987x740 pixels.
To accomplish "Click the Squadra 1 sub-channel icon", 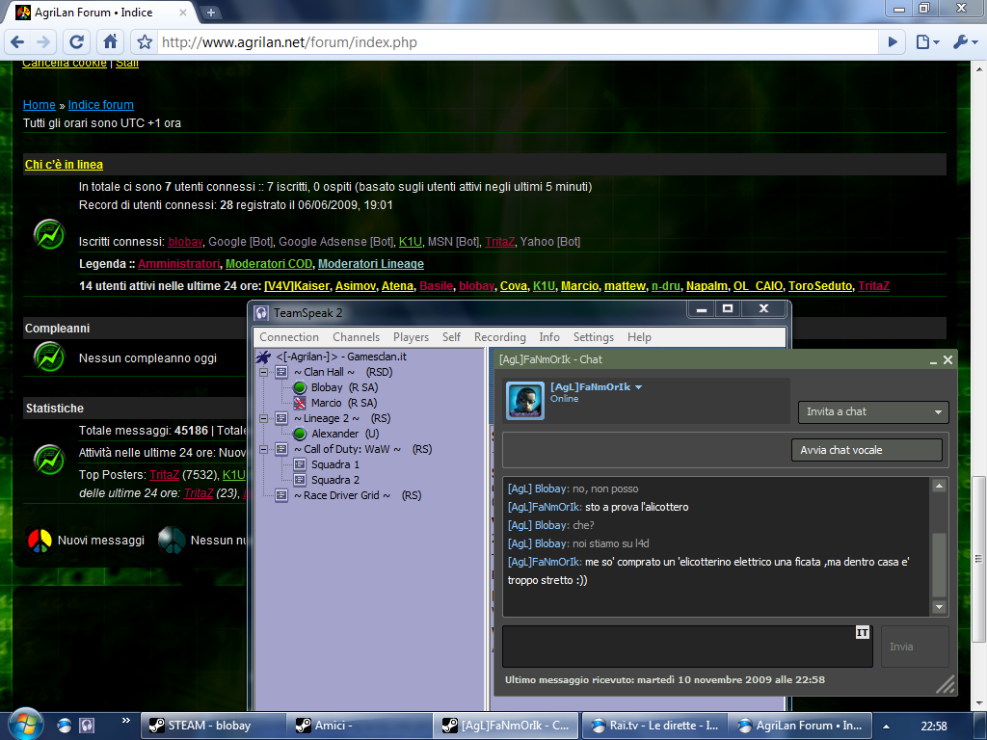I will (x=300, y=465).
